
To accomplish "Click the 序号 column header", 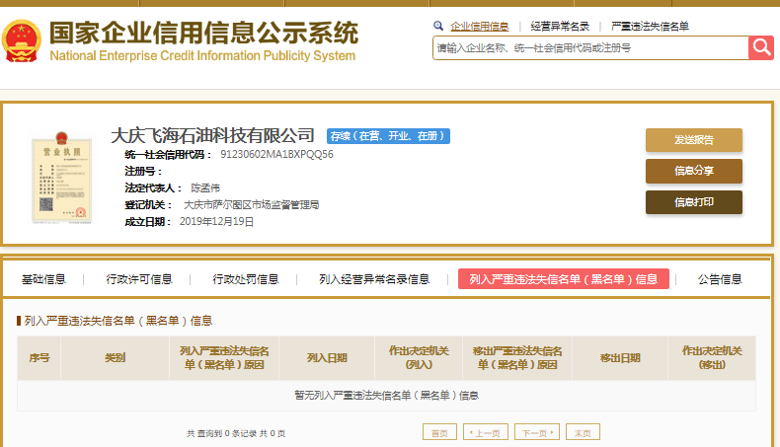I will (x=39, y=358).
